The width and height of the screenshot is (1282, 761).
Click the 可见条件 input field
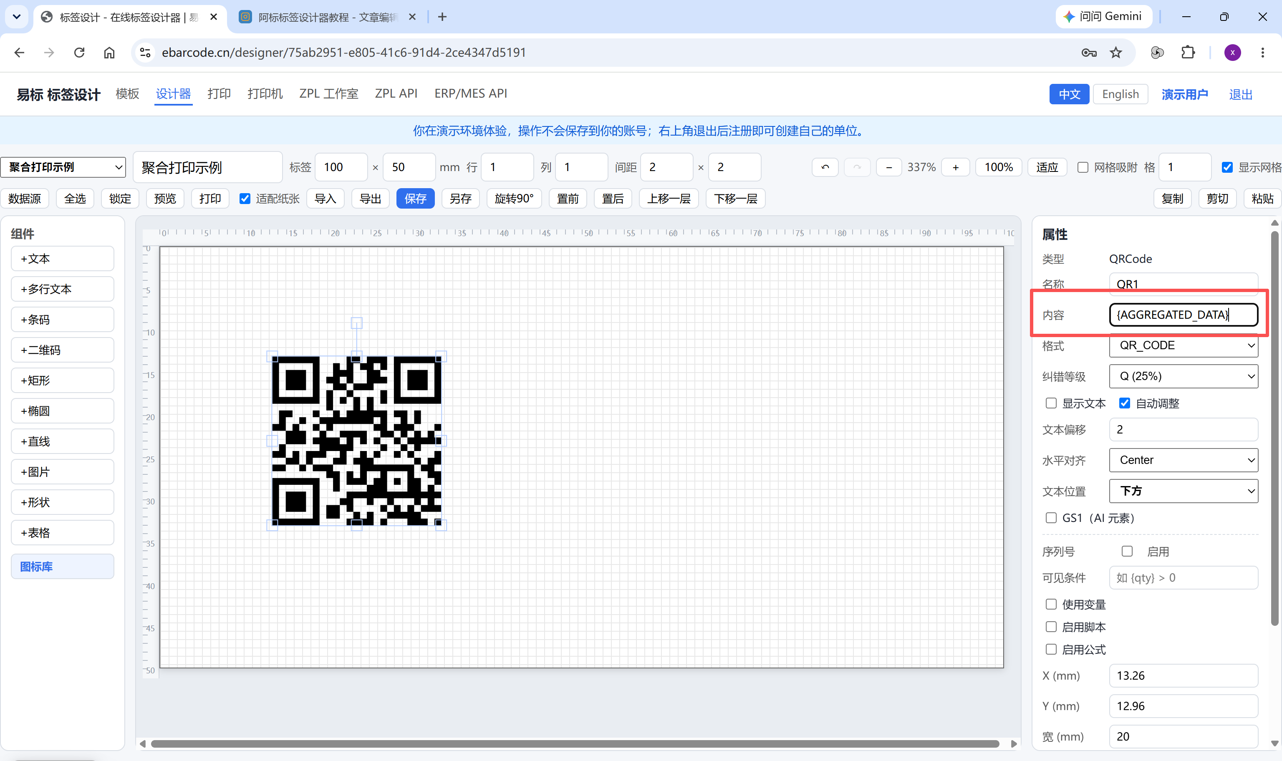coord(1184,578)
